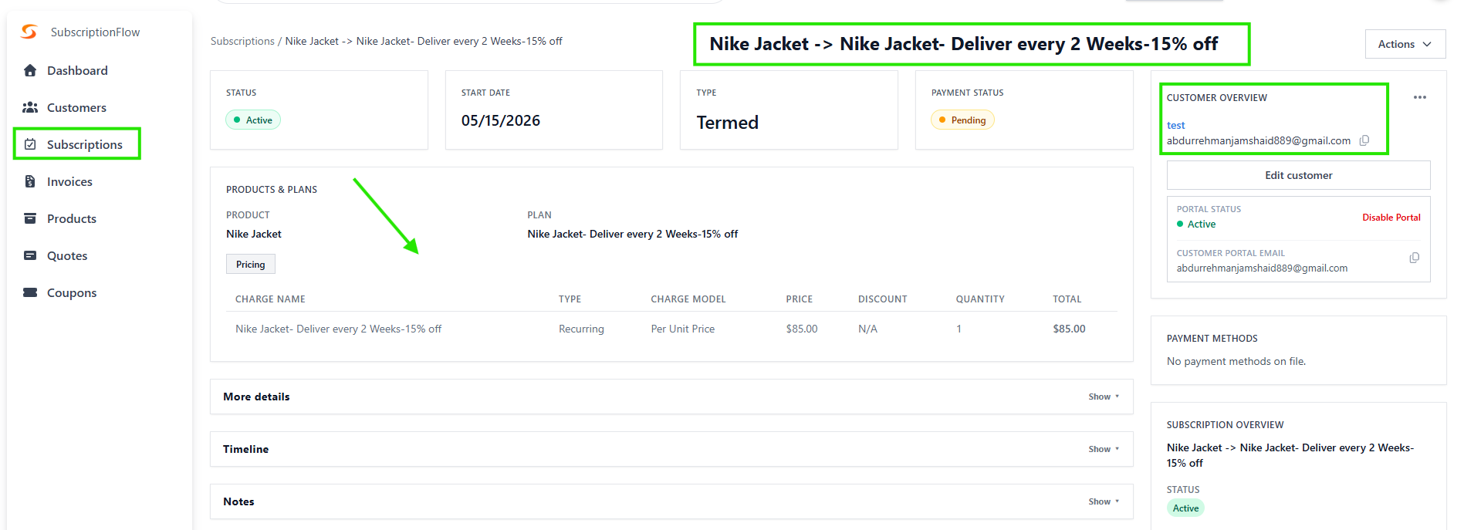
Task: Click the QUANTITY column header
Action: 980,299
